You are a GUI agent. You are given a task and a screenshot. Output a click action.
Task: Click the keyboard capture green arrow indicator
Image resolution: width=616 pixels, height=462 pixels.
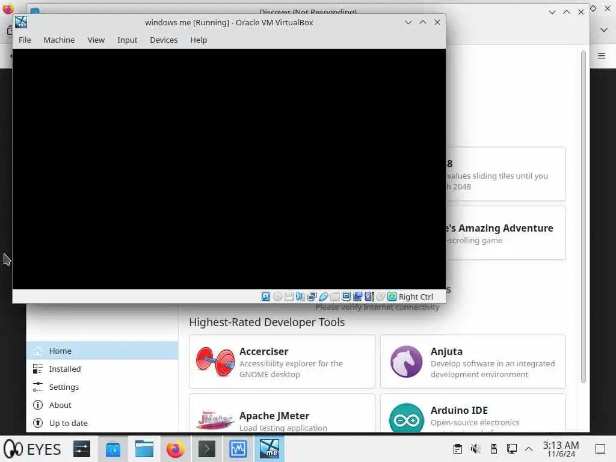tap(392, 297)
